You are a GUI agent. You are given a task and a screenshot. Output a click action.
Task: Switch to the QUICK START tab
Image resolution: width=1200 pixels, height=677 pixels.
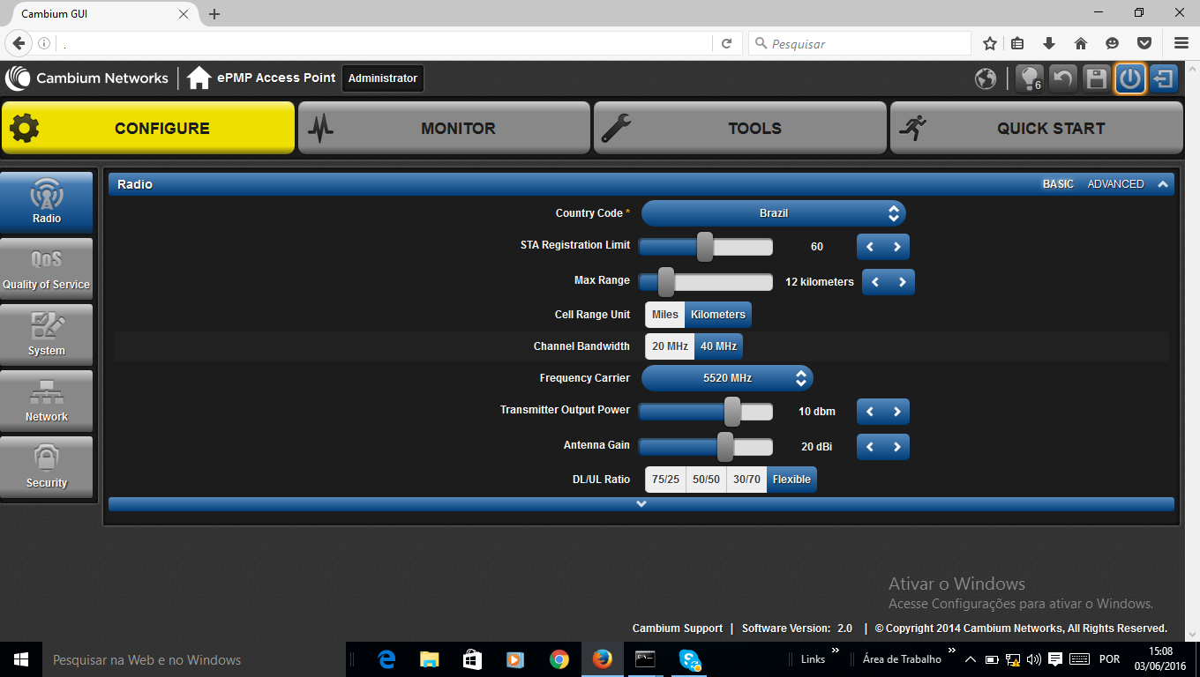tap(1037, 128)
